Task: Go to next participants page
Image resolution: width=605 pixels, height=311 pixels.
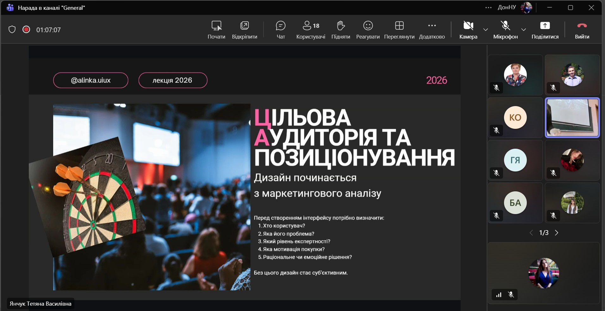Action: [557, 233]
